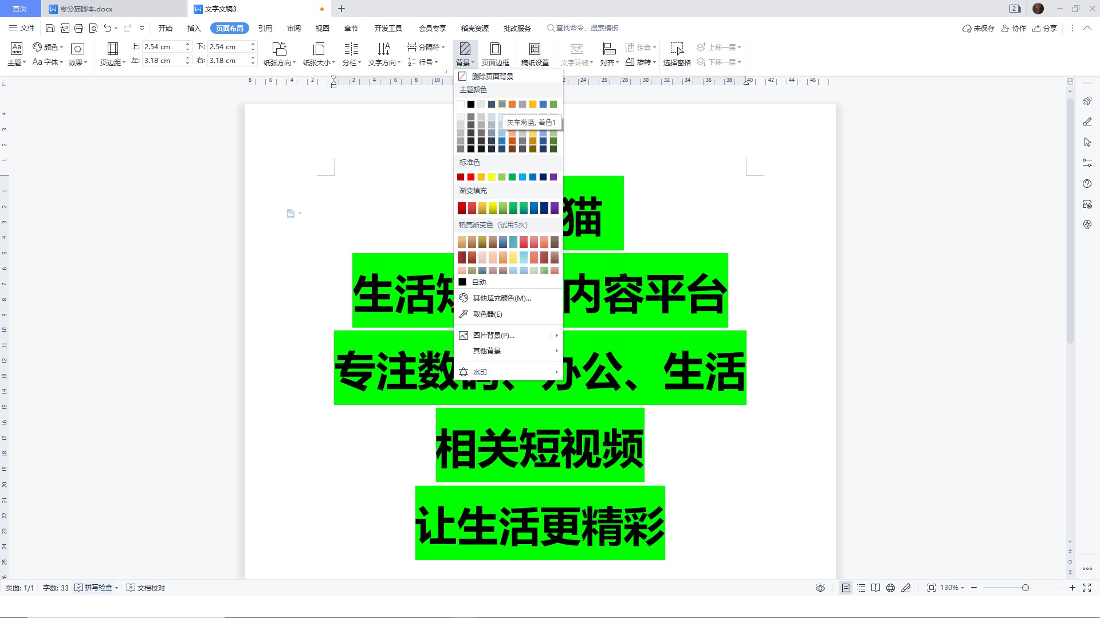This screenshot has height=618, width=1100.
Task: Click the 文档校对 proofing toggle
Action: pos(146,588)
